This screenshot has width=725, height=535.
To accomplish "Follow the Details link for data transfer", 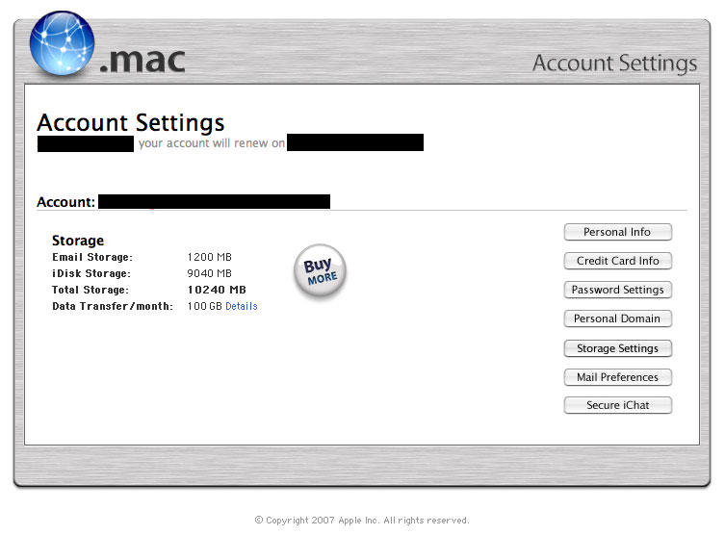I will pos(242,306).
